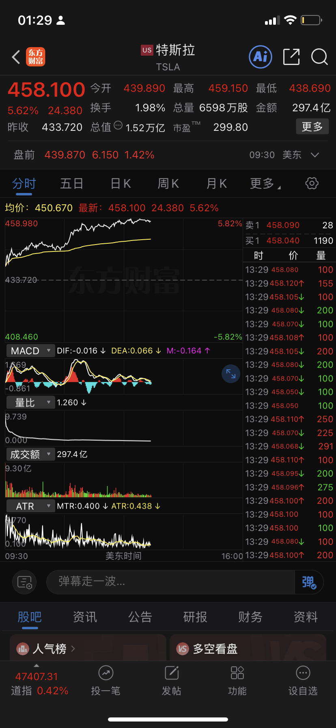Tap the 换手 1.98% value
Viewport: 336px width, 728px height.
(150, 108)
